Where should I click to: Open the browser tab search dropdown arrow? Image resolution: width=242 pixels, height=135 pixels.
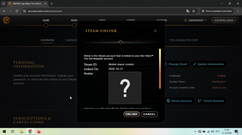[3, 3]
